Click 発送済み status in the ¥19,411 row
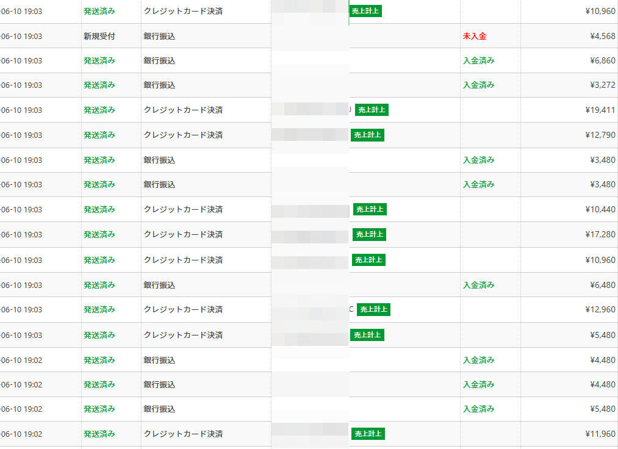Viewport: 618px width, 449px height. (99, 110)
